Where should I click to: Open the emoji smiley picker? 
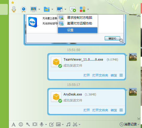click(21, 124)
